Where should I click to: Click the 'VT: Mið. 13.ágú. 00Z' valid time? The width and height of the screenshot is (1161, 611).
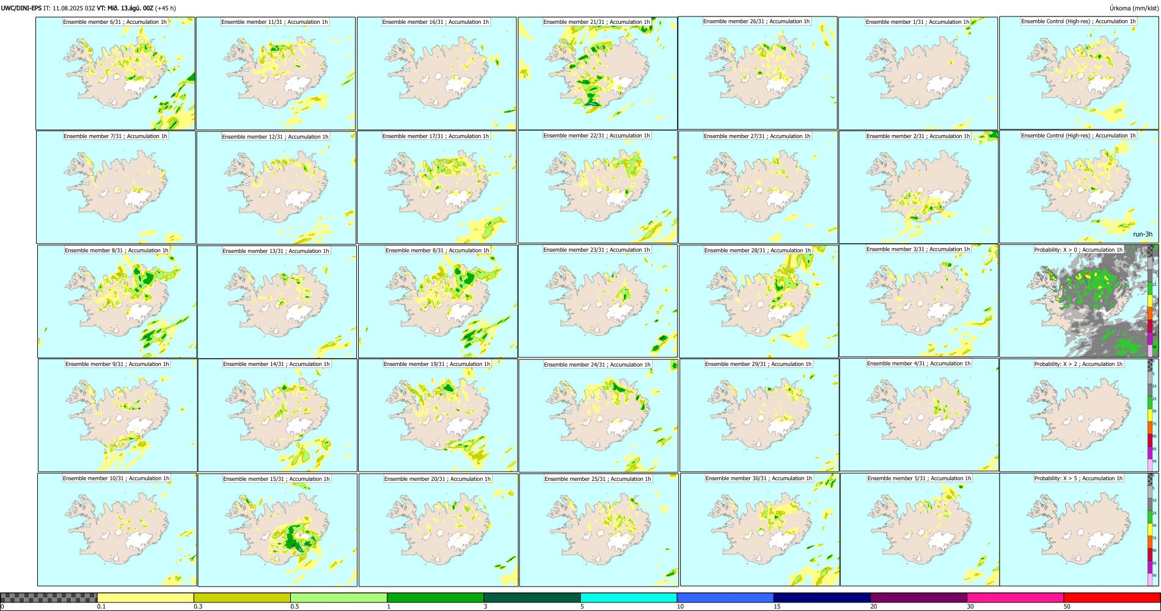[125, 8]
